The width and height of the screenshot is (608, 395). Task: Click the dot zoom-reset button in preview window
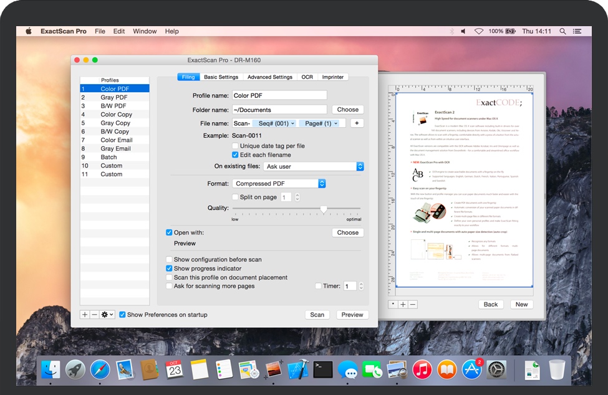click(393, 304)
